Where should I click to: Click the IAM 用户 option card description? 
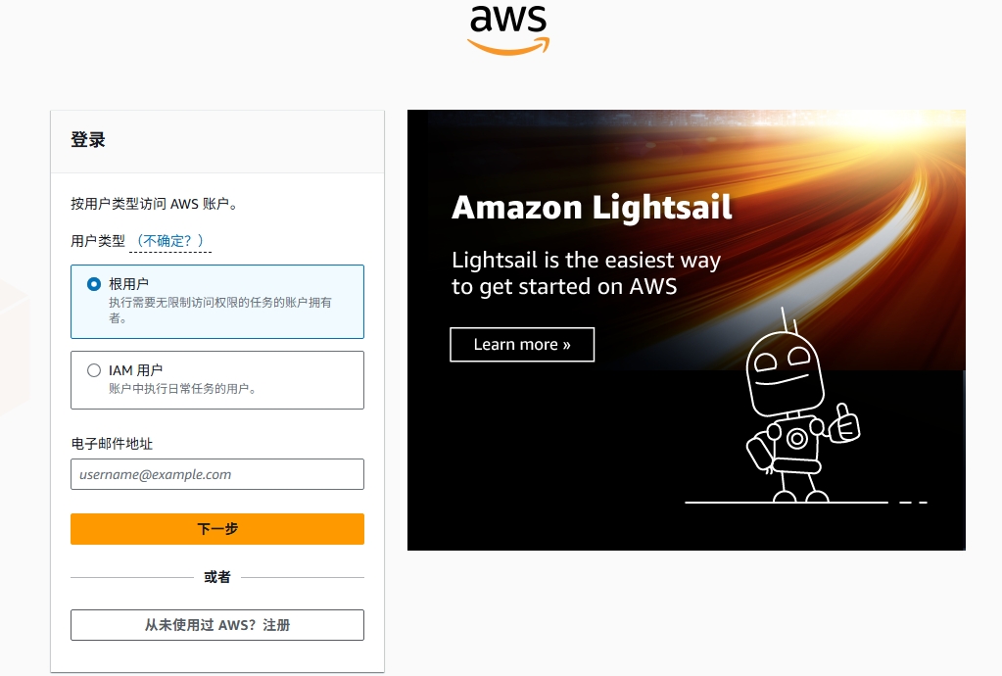182,389
